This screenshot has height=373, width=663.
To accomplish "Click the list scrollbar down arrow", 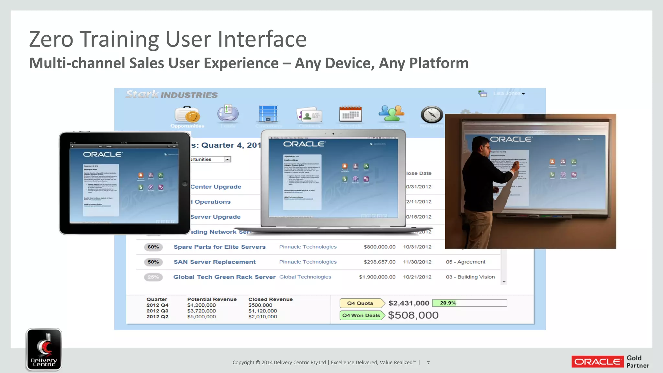I will click(x=504, y=282).
